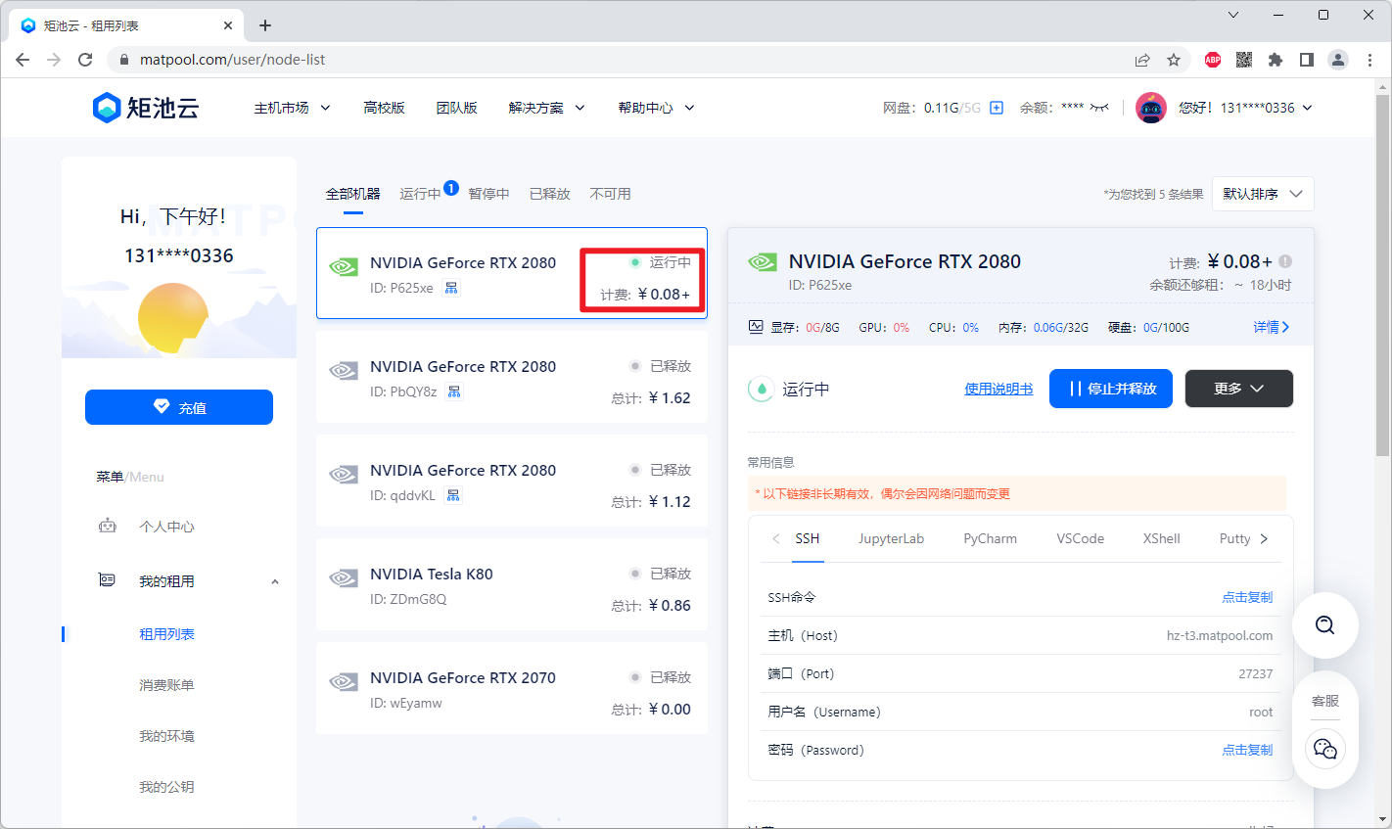Switch to the 暂停中 tab
1392x829 pixels.
tap(488, 194)
